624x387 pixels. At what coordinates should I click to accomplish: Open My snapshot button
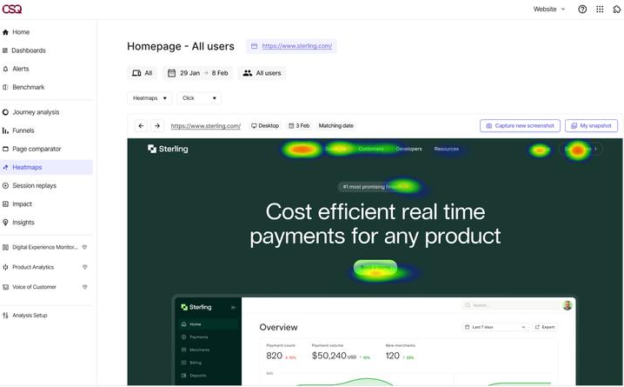click(591, 126)
